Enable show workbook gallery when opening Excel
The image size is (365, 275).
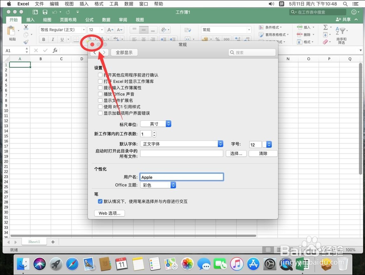tap(100, 81)
